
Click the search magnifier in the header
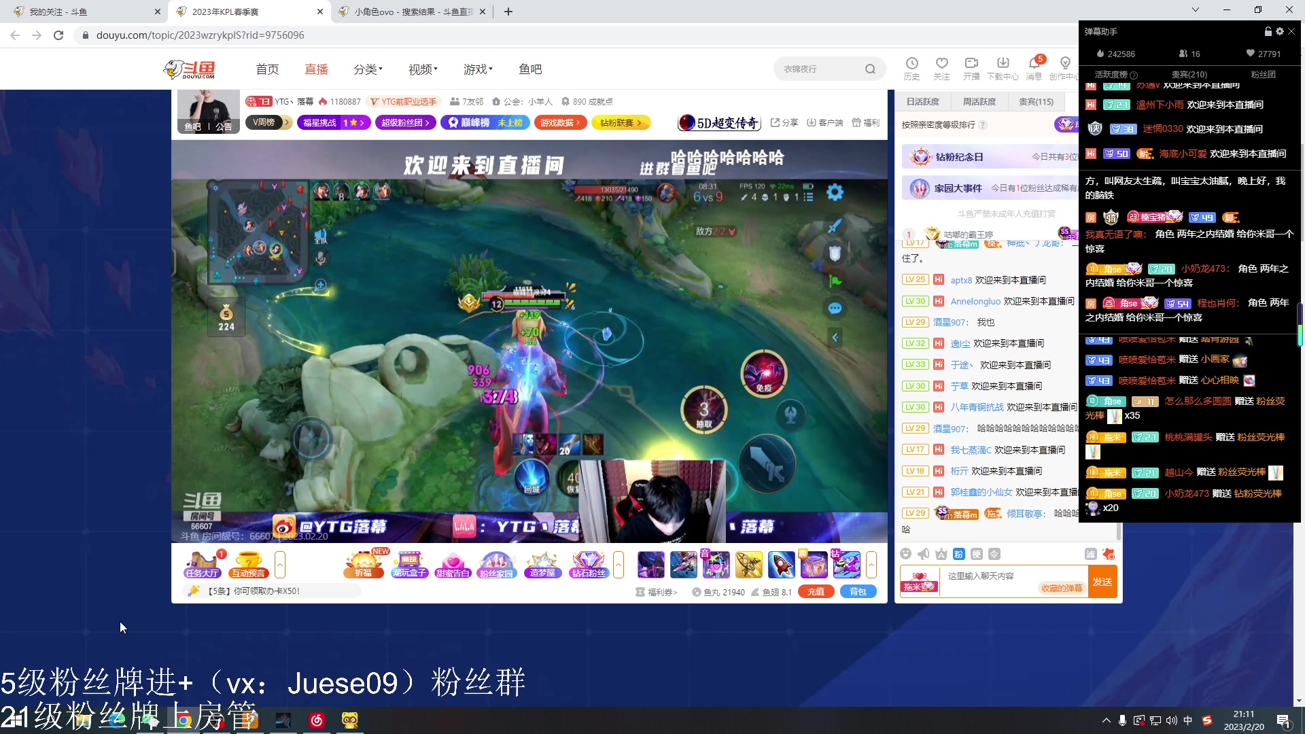(870, 69)
